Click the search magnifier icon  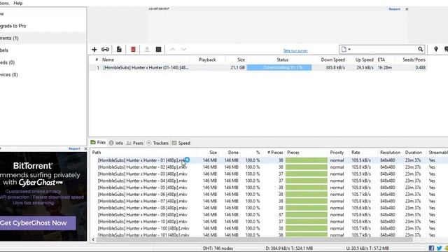[x=420, y=49]
